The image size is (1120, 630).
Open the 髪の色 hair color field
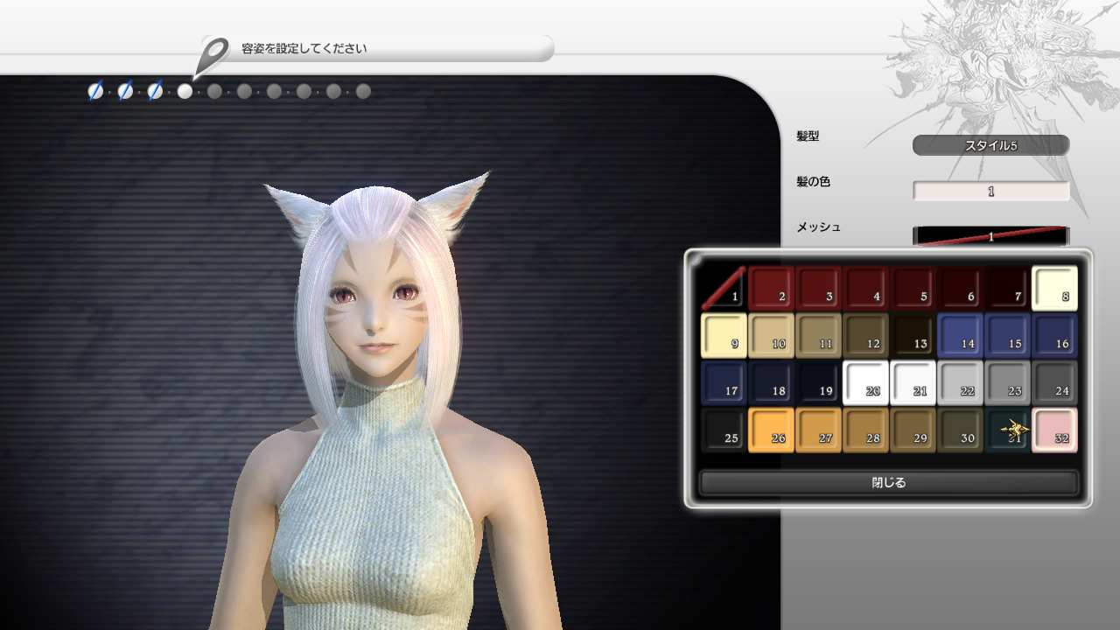(990, 191)
